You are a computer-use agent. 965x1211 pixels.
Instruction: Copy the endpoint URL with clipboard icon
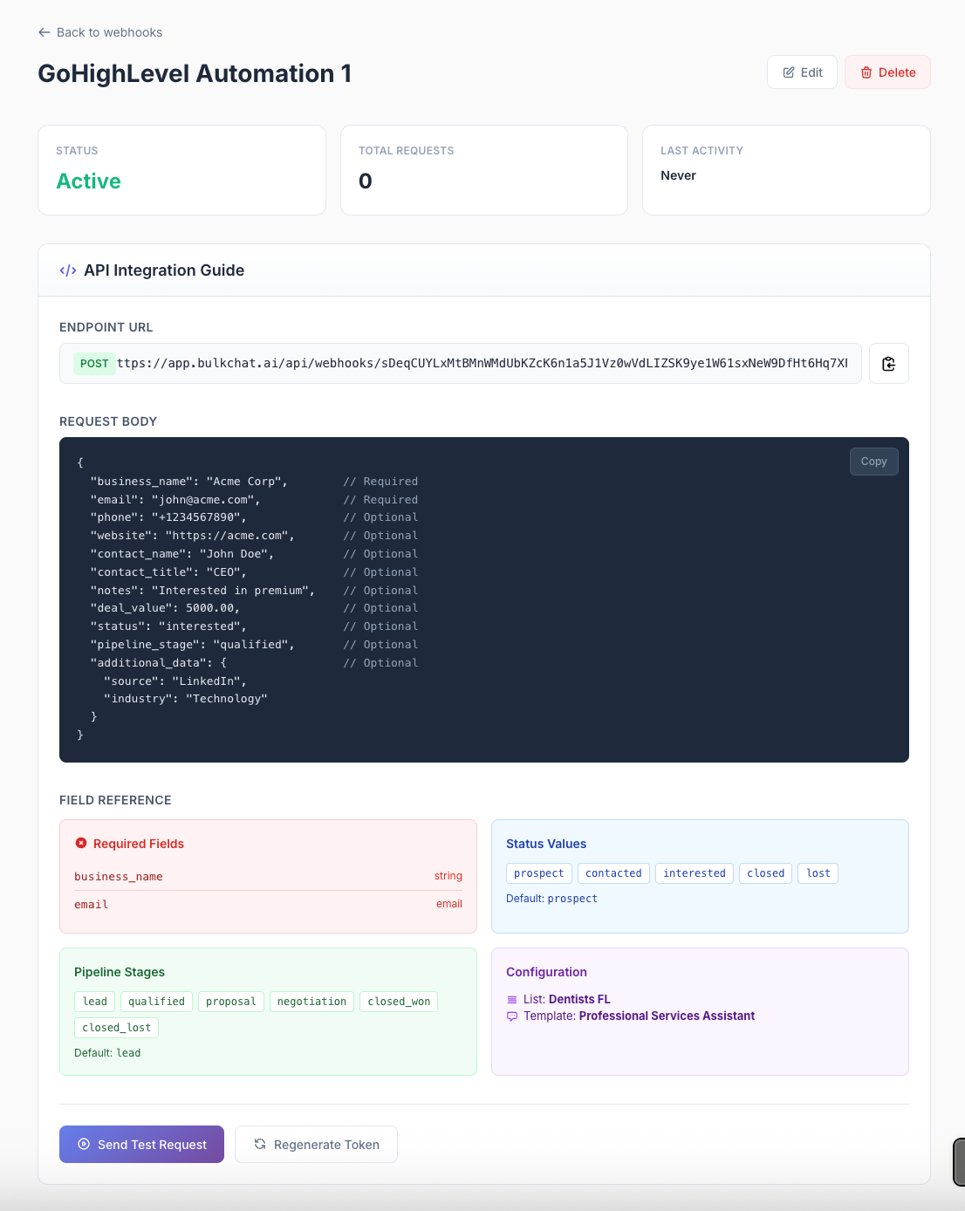tap(888, 364)
